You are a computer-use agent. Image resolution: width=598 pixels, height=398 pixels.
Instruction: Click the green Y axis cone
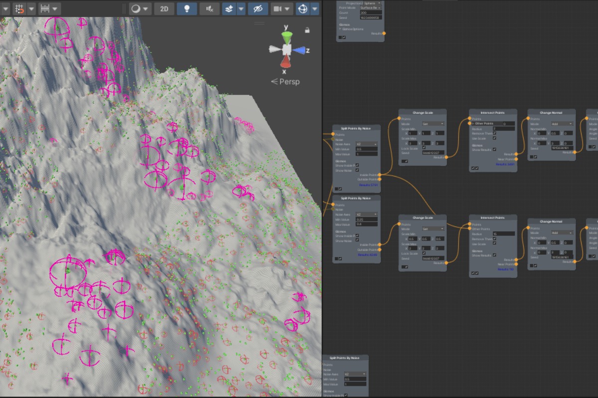click(287, 37)
